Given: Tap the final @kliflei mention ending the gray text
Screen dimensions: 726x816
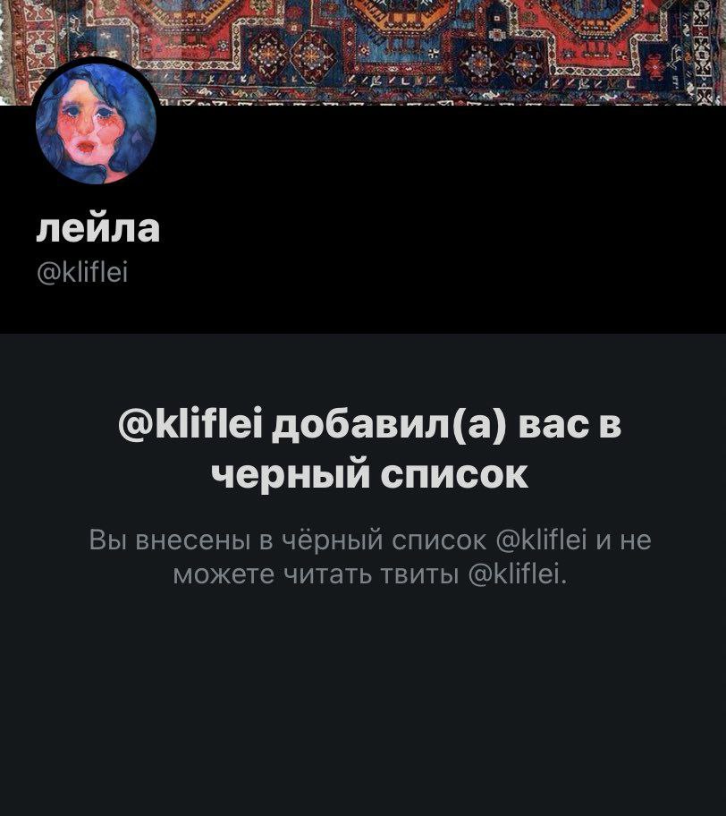Looking at the screenshot, I should pos(514,574).
